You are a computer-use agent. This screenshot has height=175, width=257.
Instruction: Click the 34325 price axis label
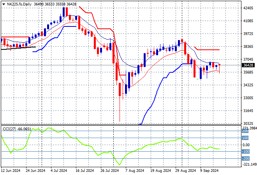pos(248,85)
